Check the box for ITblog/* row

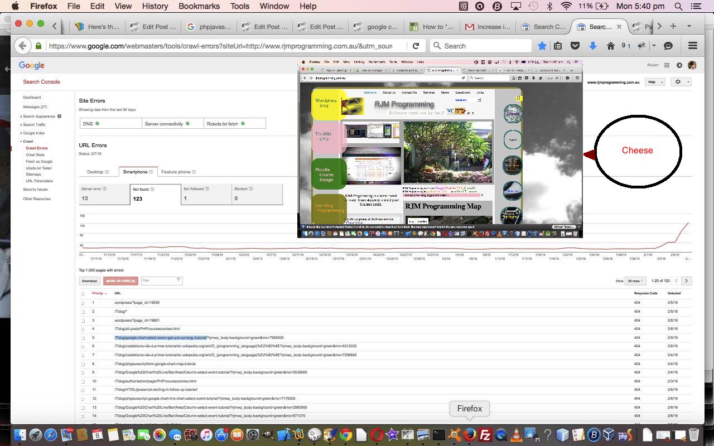[83, 312]
